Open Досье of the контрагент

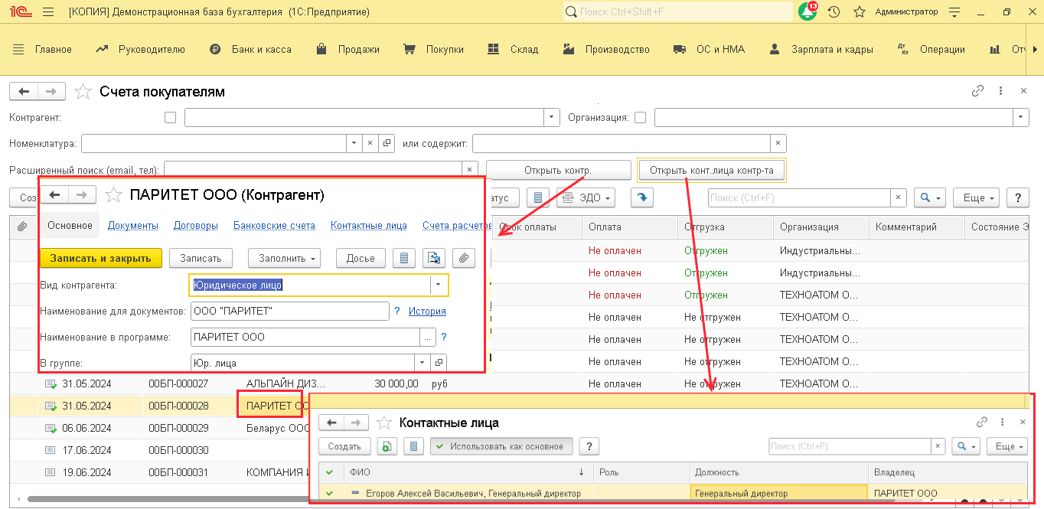[x=361, y=258]
